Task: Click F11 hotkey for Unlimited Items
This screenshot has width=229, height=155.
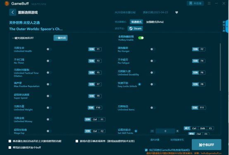Action: click(x=199, y=108)
